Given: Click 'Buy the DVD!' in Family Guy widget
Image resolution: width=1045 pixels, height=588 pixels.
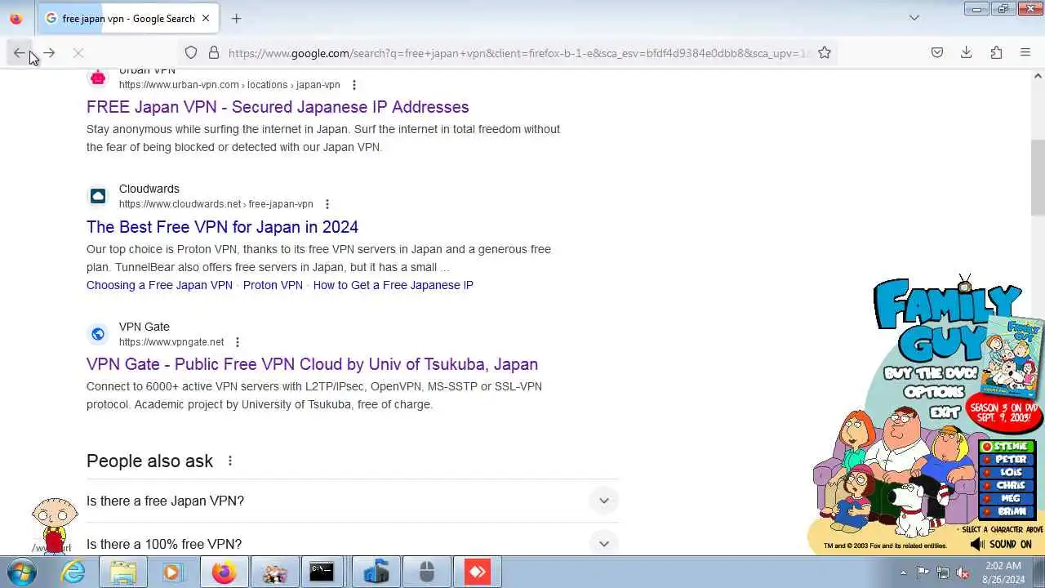Looking at the screenshot, I should [931, 374].
